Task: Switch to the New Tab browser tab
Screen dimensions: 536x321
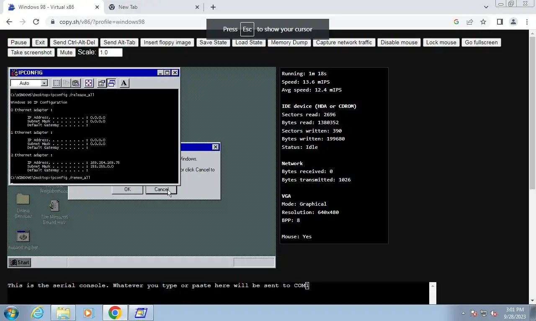Action: click(153, 7)
